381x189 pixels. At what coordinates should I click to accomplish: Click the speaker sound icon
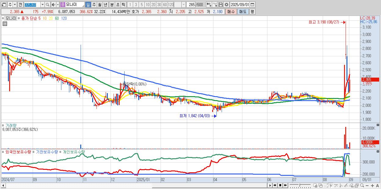53,5
